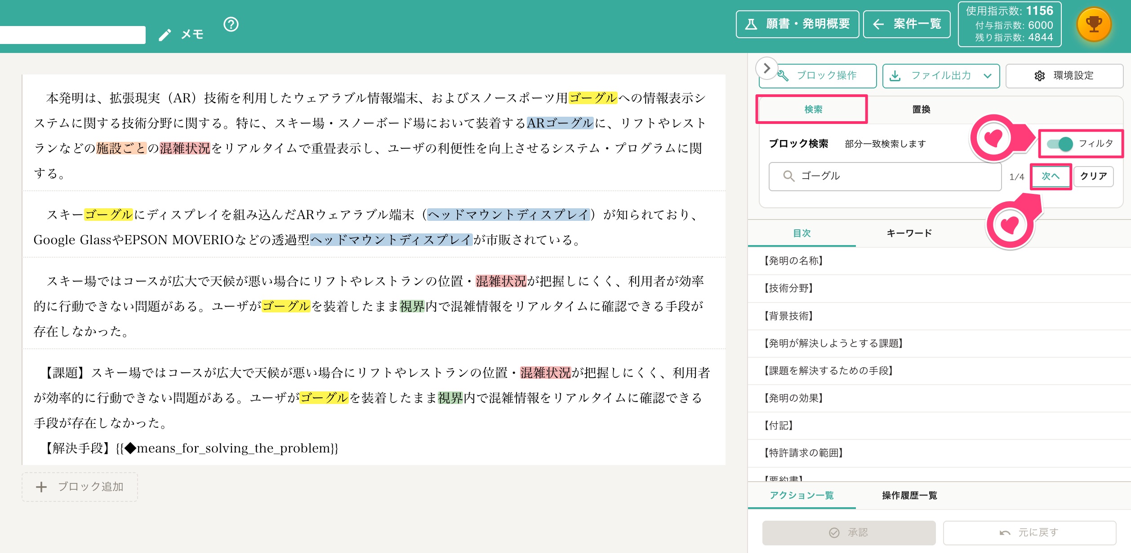Click the 1/4 match counter
The height and width of the screenshot is (553, 1131).
[x=1016, y=177]
